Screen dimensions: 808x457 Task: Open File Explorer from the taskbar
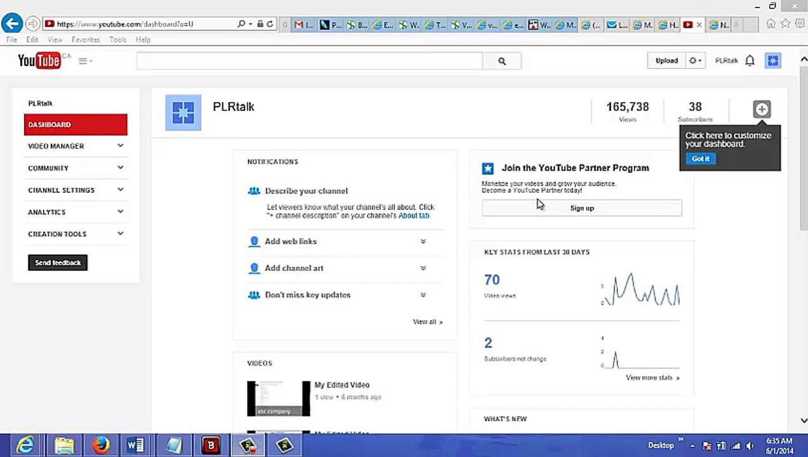click(x=64, y=446)
